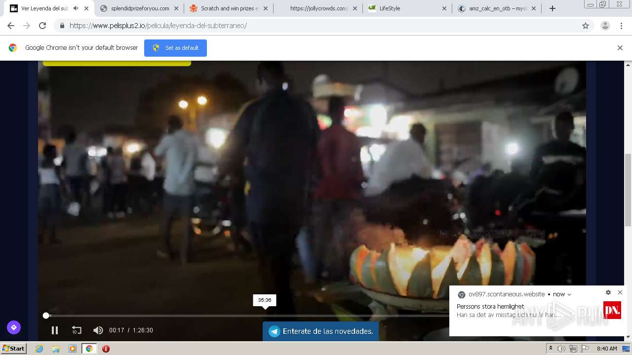
Task: Show hidden system tray icons
Action: click(551, 349)
